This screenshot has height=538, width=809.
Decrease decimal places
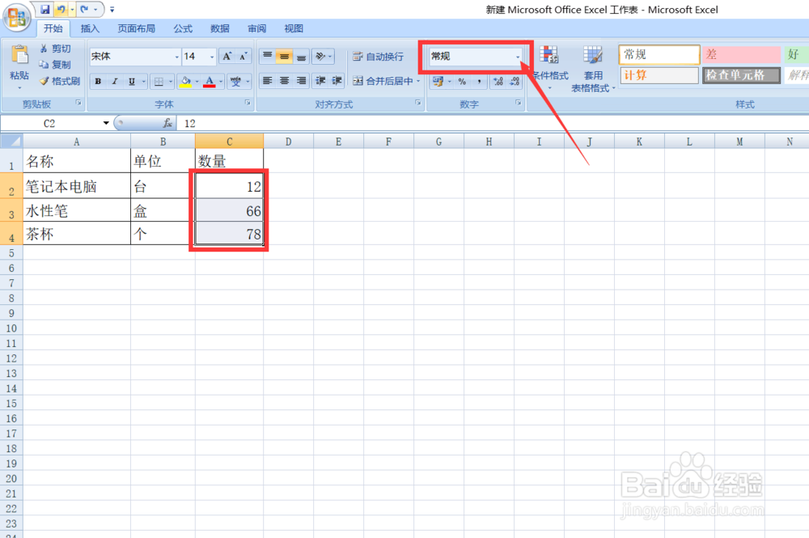pos(515,81)
